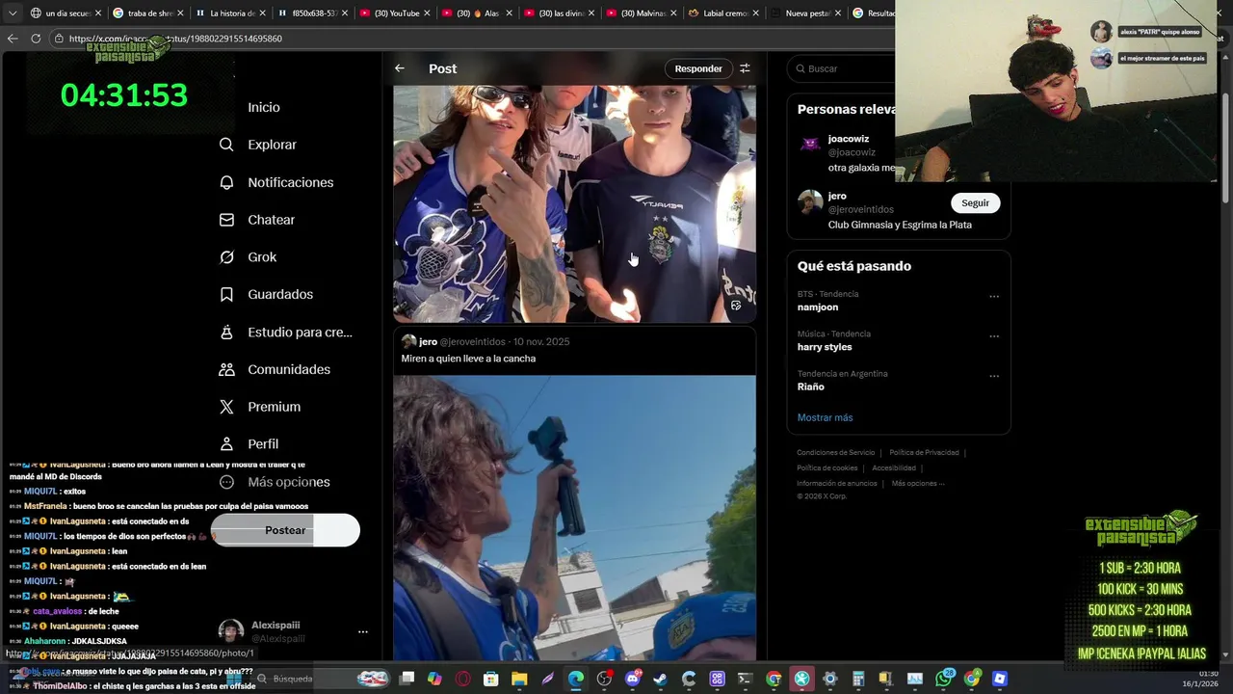Open more options for the Riaño trend
Screen dimensions: 1233x694
[x=994, y=376]
